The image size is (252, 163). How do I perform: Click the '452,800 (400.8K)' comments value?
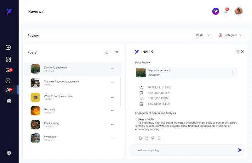tap(159, 93)
